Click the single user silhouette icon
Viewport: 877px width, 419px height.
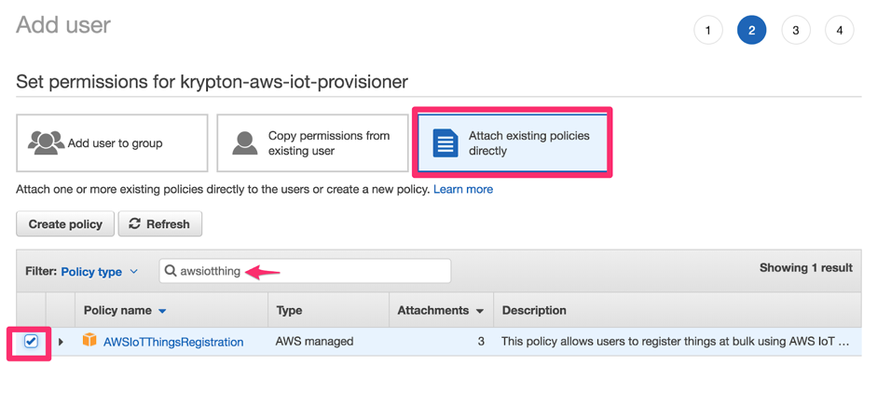(x=245, y=142)
